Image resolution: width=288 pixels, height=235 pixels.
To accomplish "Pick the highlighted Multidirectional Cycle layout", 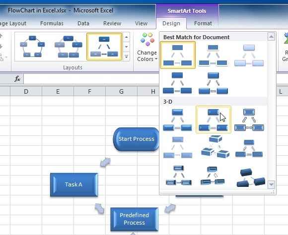I will [x=104, y=47].
